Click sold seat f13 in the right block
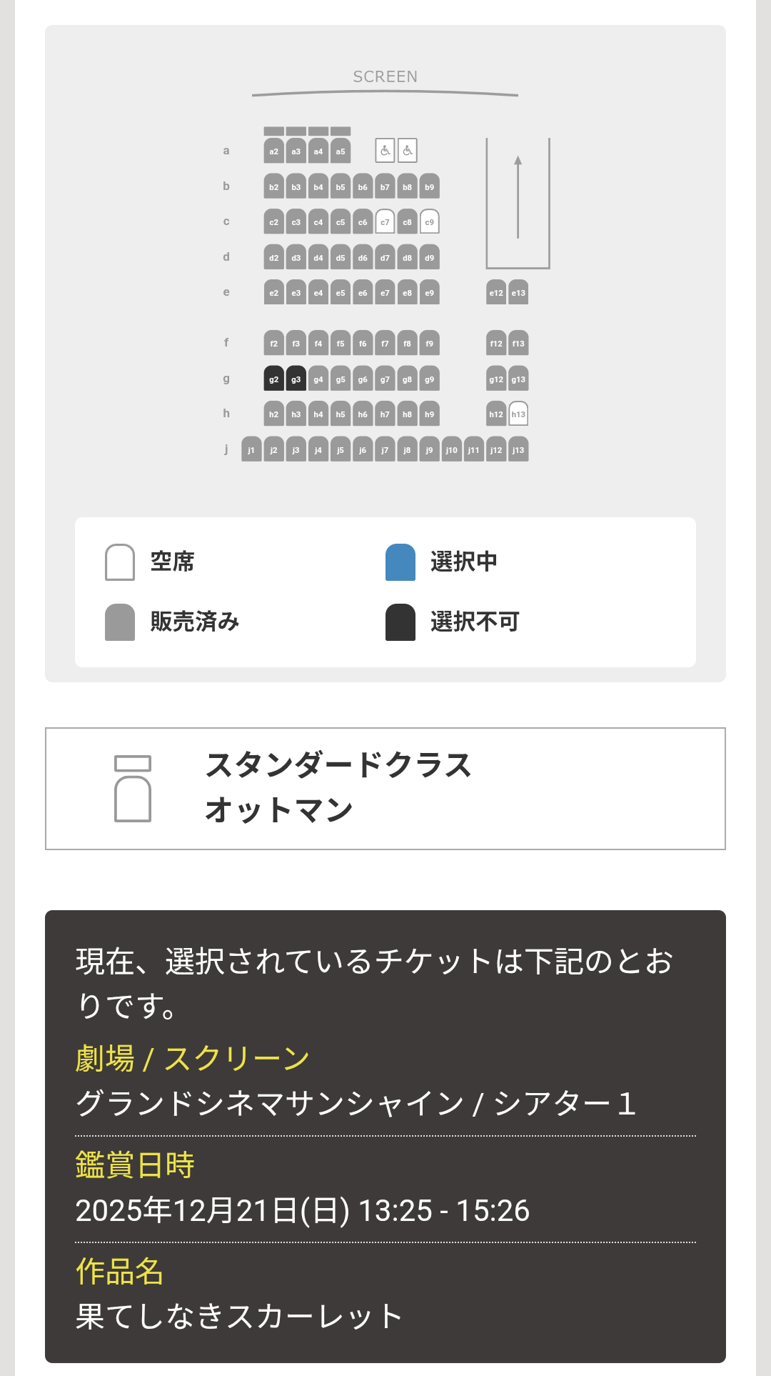The height and width of the screenshot is (1376, 771). point(518,344)
